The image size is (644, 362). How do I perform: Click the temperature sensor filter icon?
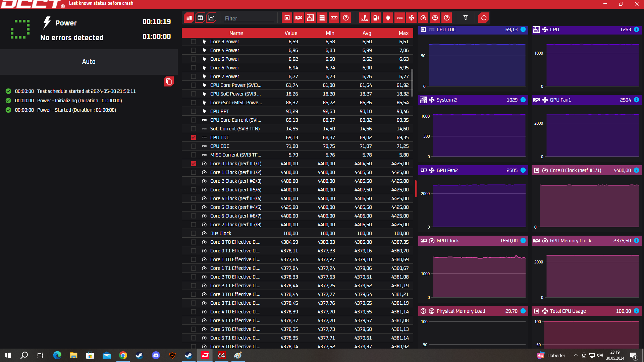pos(364,18)
